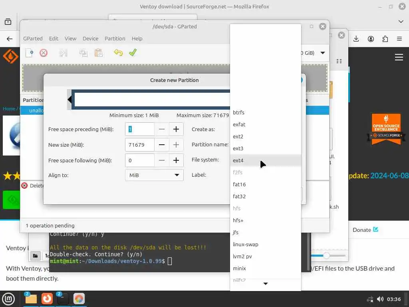409x307 pixels.
Task: Switch to Terminal in taskbar
Action: point(63,299)
